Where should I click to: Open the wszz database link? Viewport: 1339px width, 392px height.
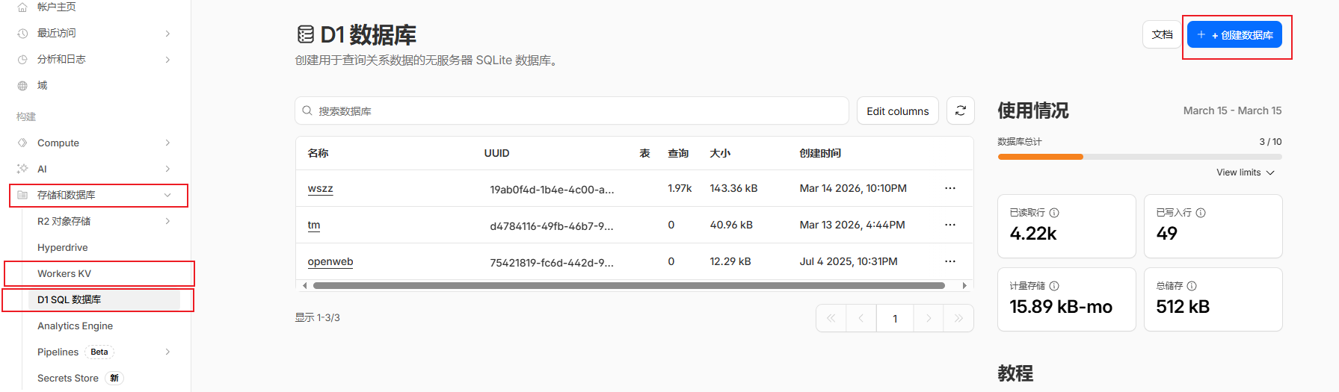coord(320,189)
